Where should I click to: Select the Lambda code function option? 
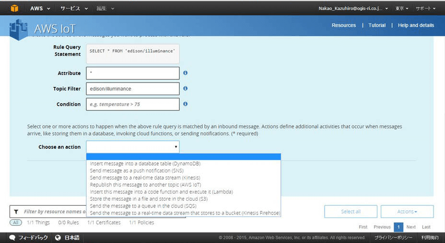(183, 192)
